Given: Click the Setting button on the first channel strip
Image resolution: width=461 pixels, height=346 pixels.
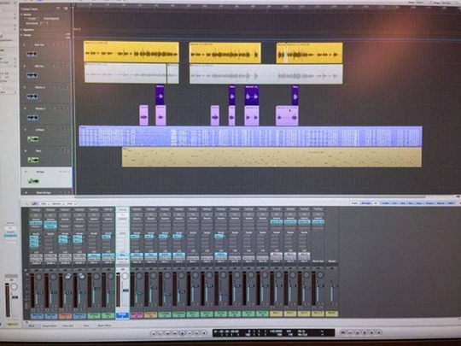Looking at the screenshot, I should (x=36, y=210).
